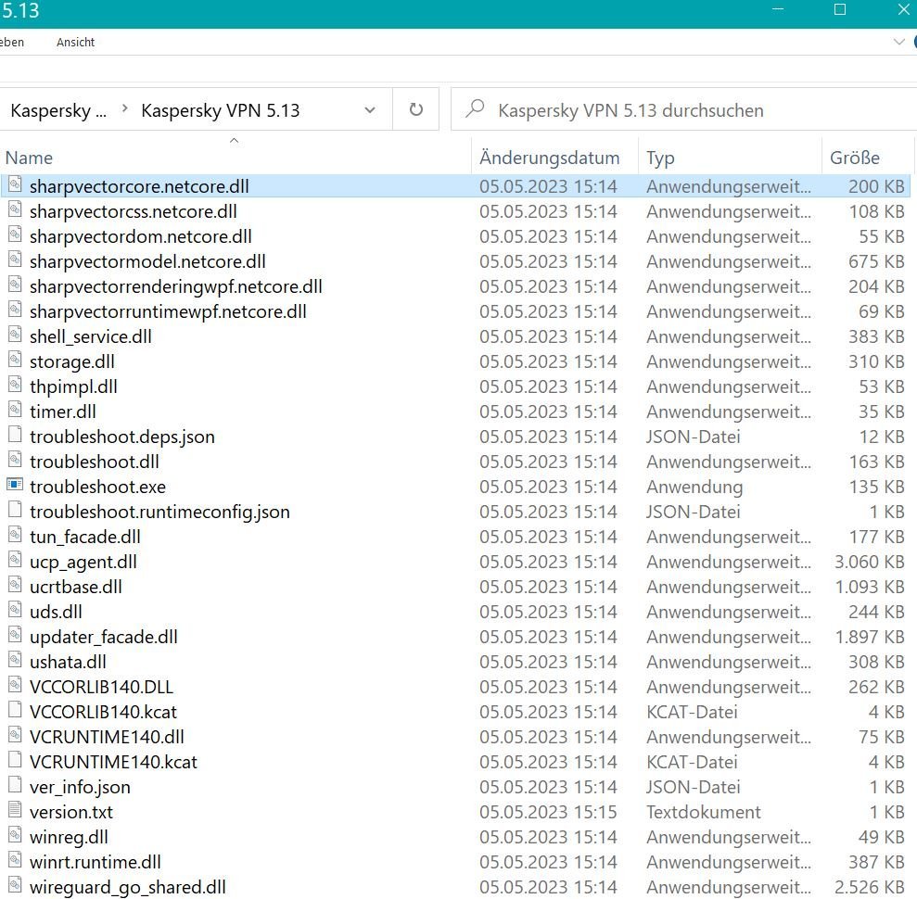The width and height of the screenshot is (917, 899).
Task: Click the ver_info.json file icon
Action: [x=15, y=785]
